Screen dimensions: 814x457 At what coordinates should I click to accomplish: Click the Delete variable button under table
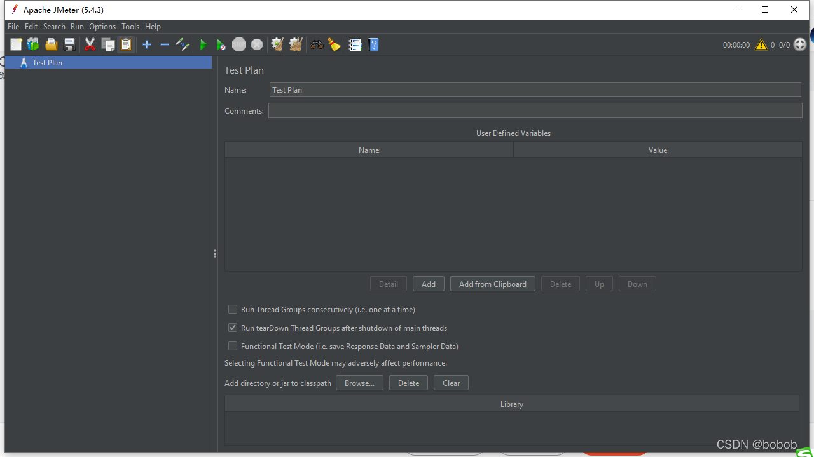(x=560, y=284)
